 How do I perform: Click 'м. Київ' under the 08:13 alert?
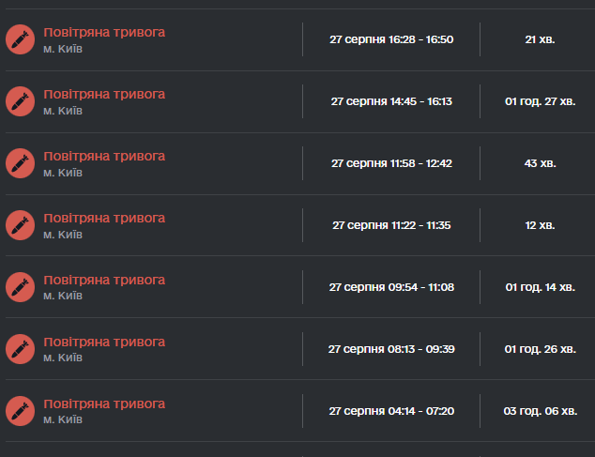(x=63, y=358)
